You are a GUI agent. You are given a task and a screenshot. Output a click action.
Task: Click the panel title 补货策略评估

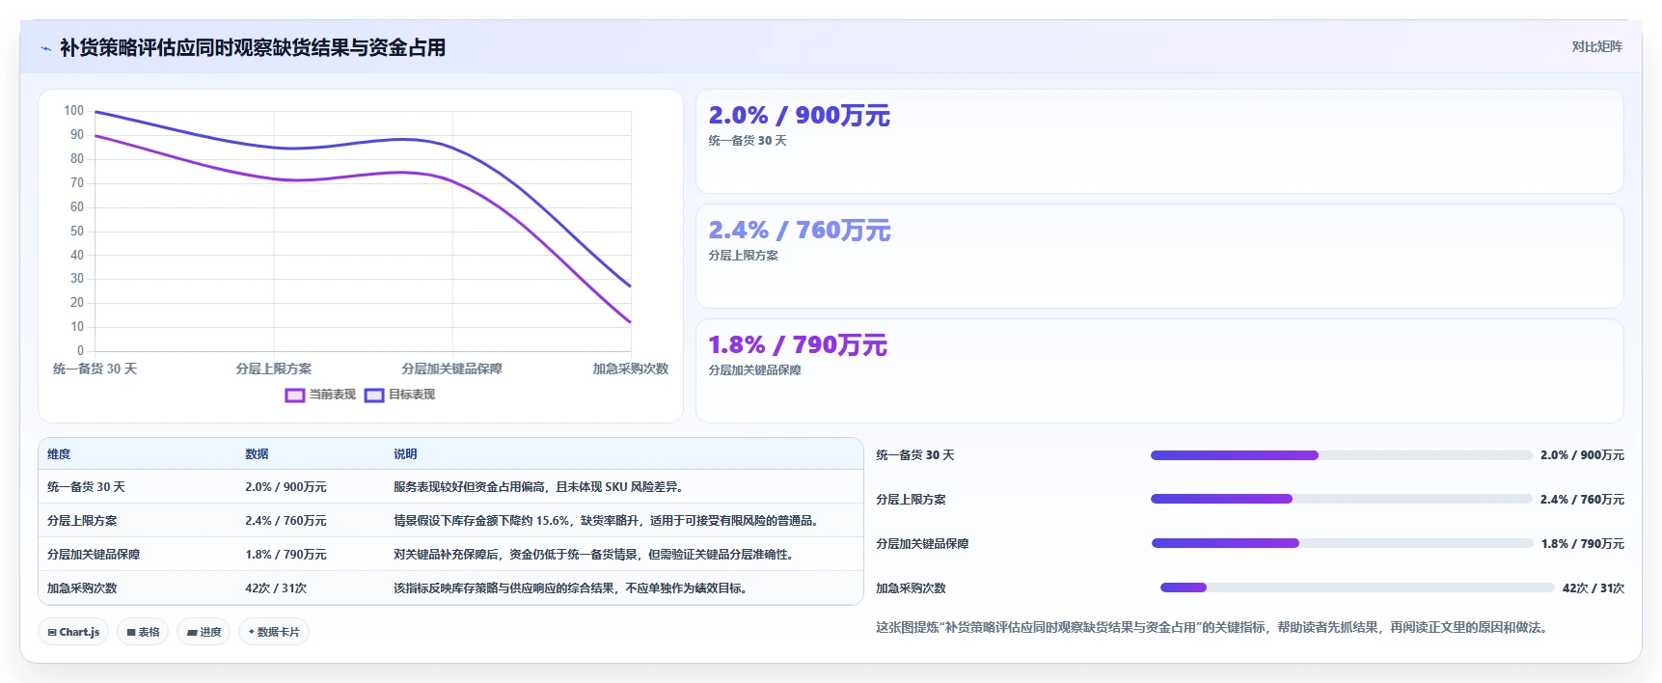pos(253,47)
